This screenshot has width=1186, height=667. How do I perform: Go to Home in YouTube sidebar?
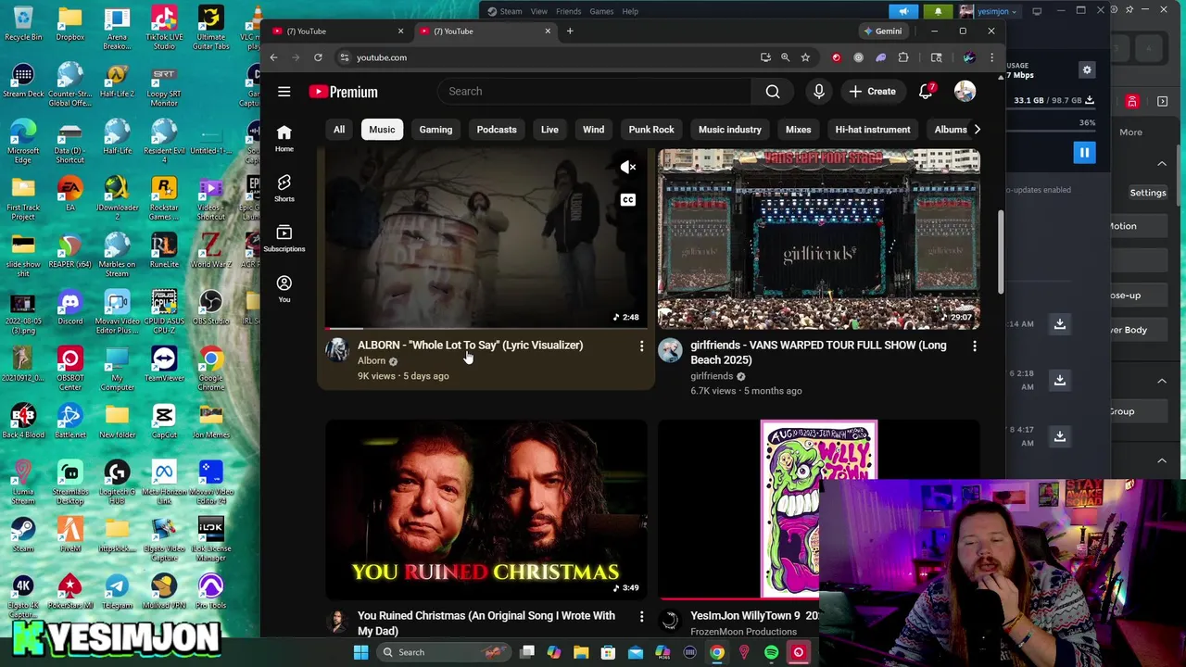[284, 137]
